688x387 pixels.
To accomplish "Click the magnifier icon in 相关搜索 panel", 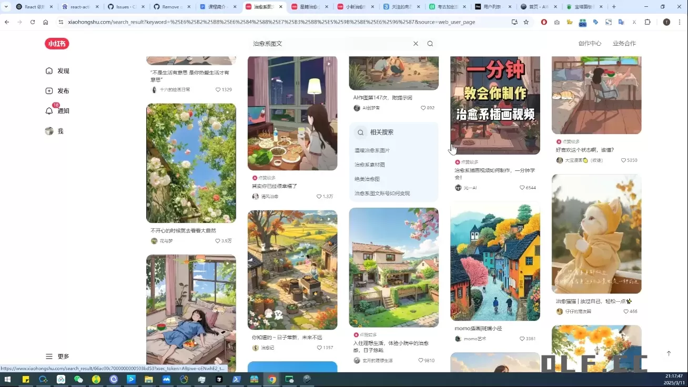I will pyautogui.click(x=360, y=132).
